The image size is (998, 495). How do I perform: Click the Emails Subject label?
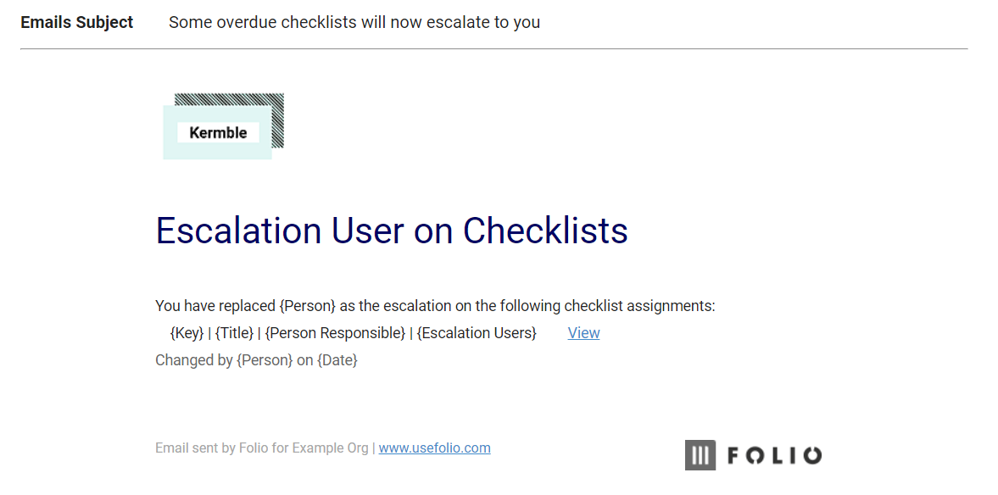77,22
